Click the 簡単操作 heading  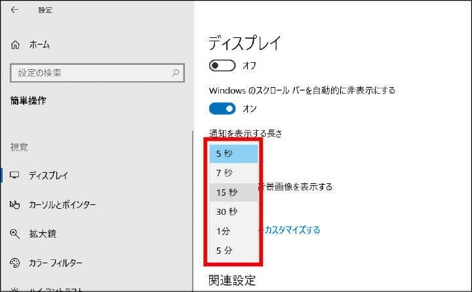coord(28,101)
